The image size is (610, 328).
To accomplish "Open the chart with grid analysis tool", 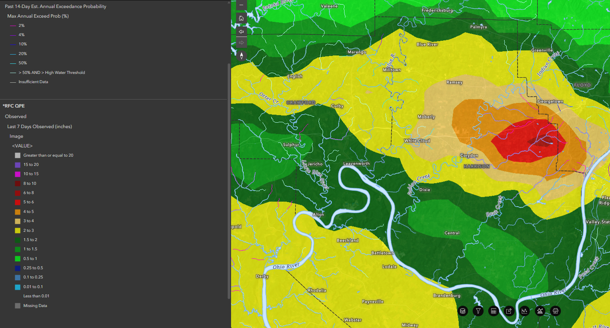I will pos(540,311).
